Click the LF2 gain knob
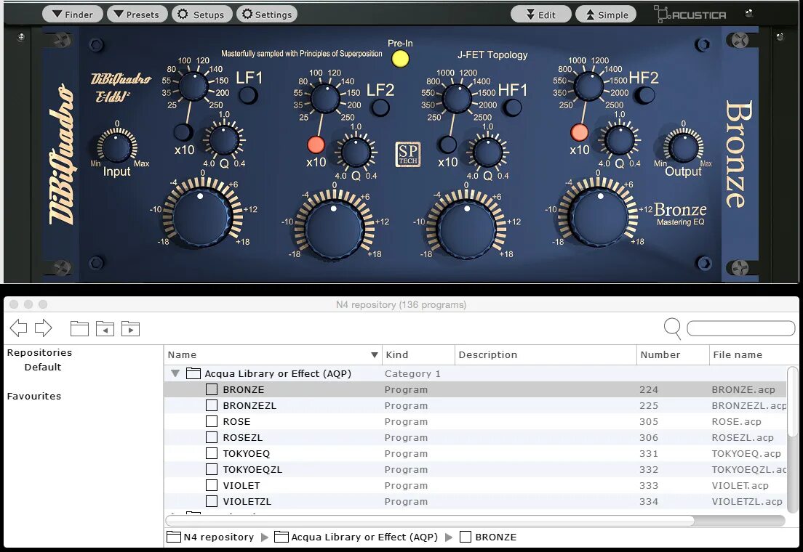 [x=335, y=230]
